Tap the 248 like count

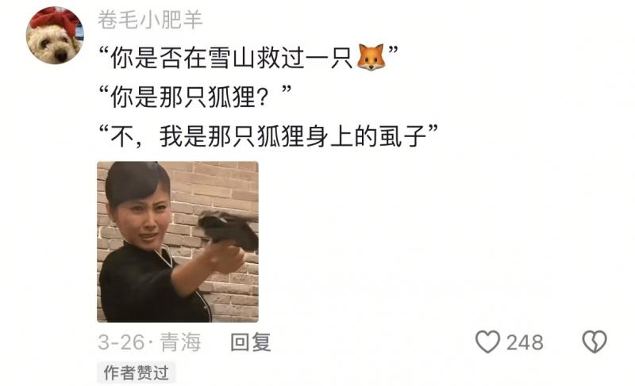525,342
